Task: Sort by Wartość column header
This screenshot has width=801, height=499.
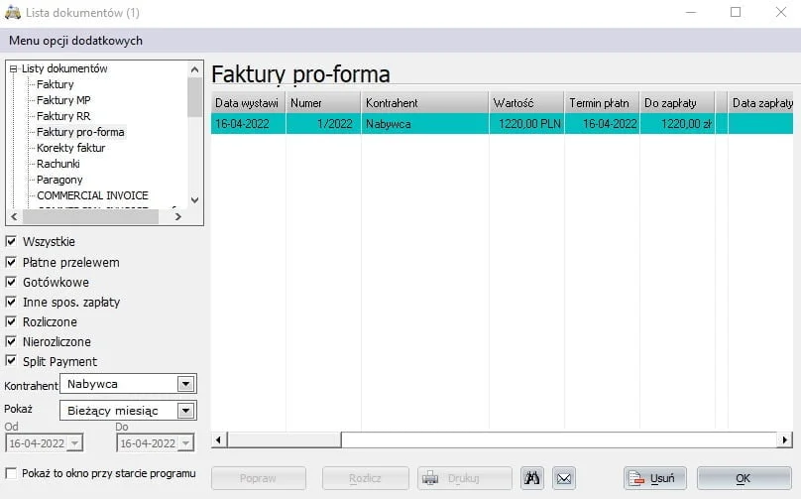Action: coord(526,103)
